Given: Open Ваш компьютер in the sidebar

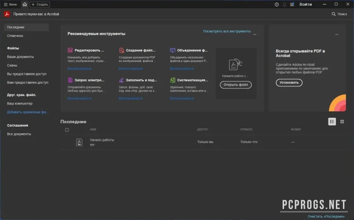Looking at the screenshot, I should point(19,104).
